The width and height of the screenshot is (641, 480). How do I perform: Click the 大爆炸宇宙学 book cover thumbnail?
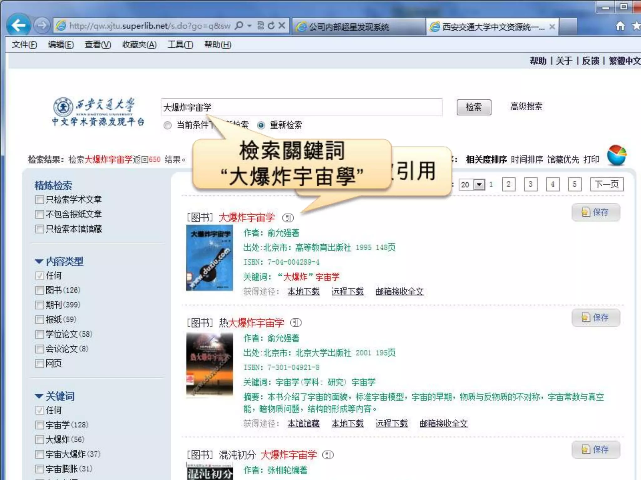(209, 258)
